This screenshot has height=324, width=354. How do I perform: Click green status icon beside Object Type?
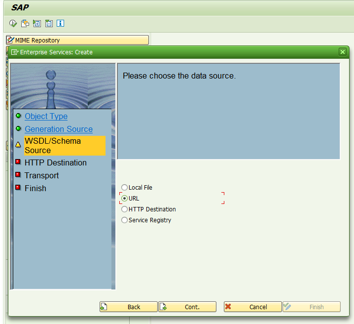(19, 116)
